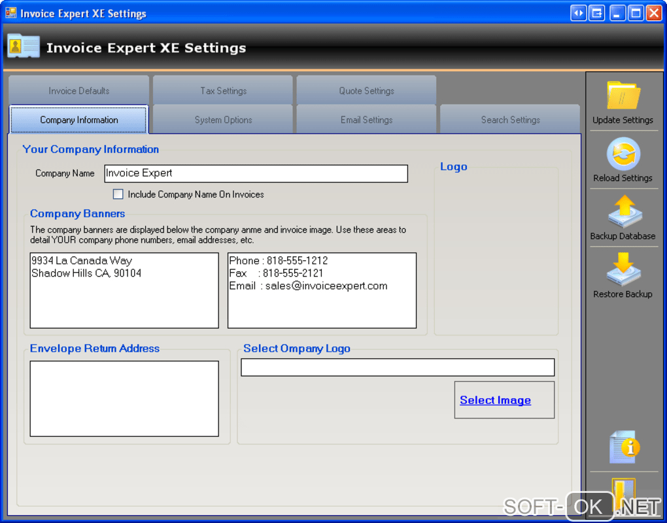667x523 pixels.
Task: Click the Update Settings label
Action: (623, 120)
